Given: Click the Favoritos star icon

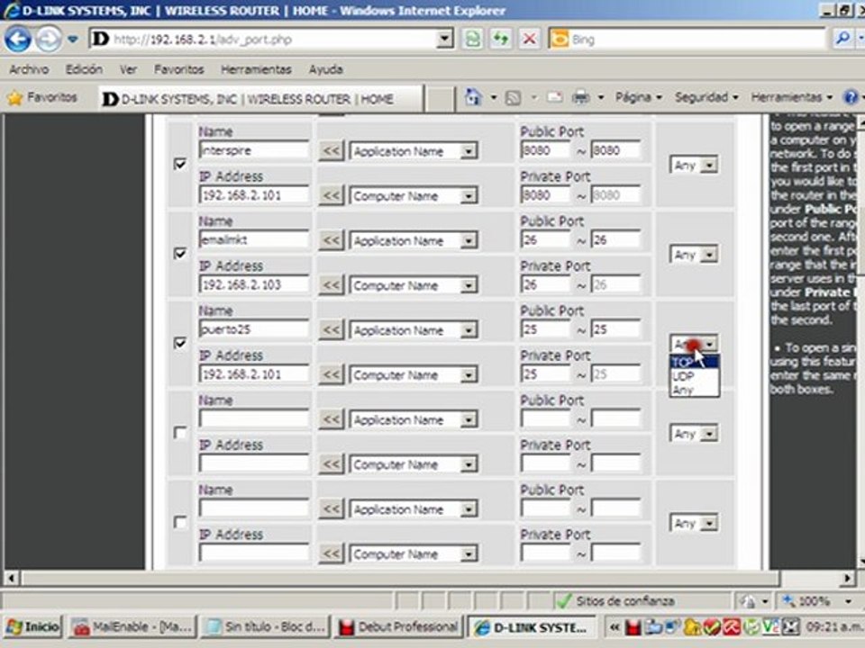Looking at the screenshot, I should 15,98.
